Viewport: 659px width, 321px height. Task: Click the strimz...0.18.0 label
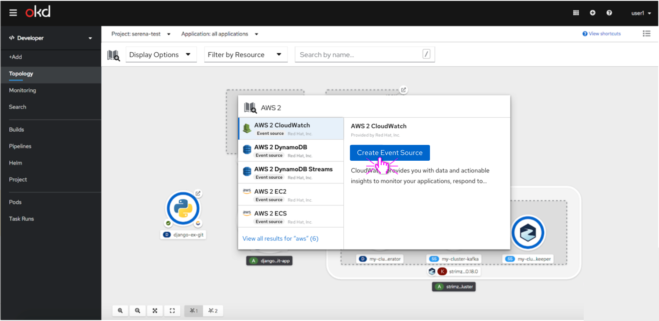click(453, 272)
